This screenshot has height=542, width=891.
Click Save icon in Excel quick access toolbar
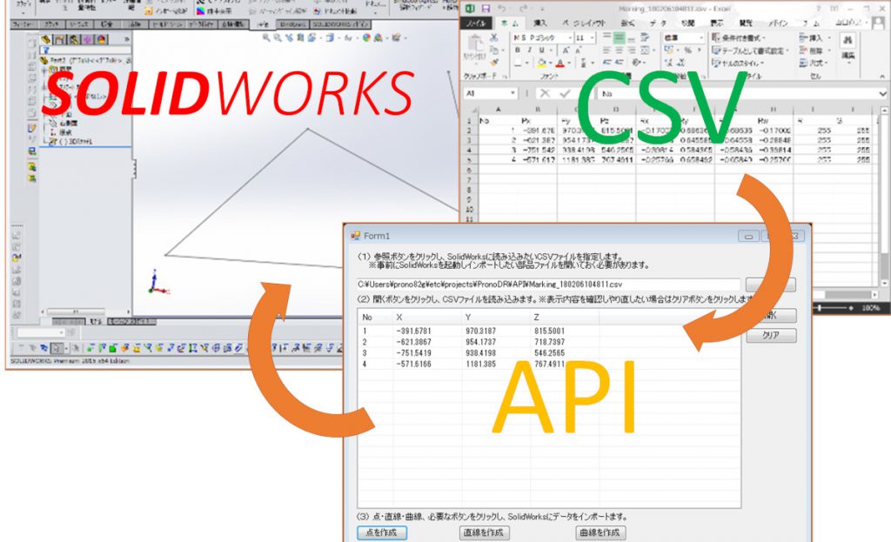(x=486, y=9)
